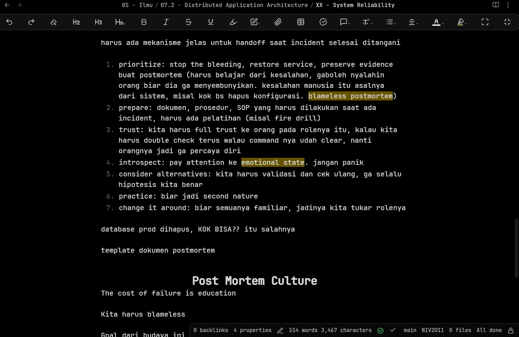This screenshot has height=337, width=519.
Task: Insert a task checkbox via the checkmark-circle icon
Action: 323,22
